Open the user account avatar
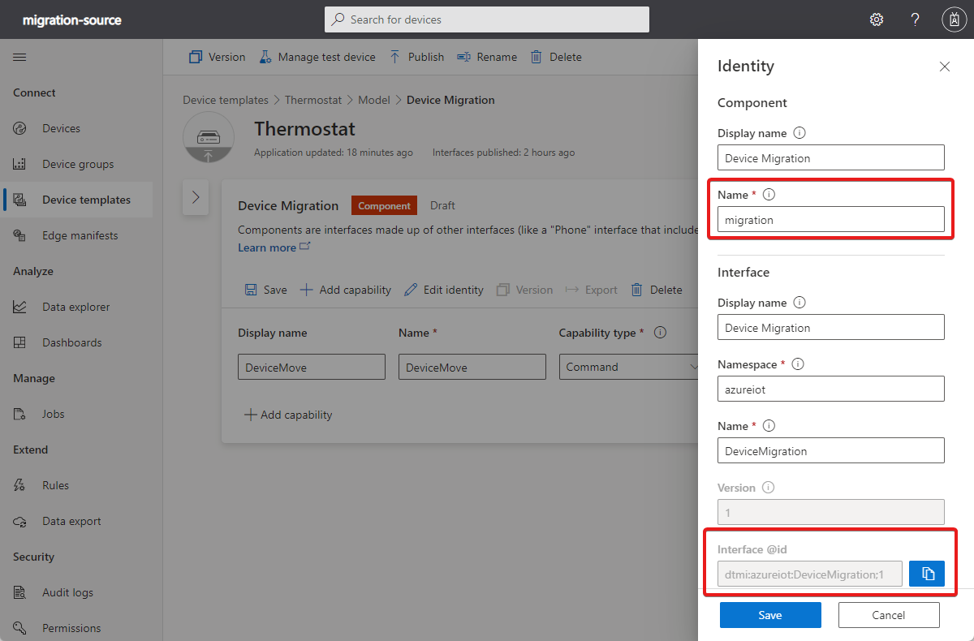974x641 pixels. tap(953, 19)
